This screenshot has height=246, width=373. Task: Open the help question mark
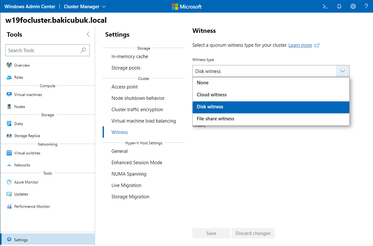366,6
